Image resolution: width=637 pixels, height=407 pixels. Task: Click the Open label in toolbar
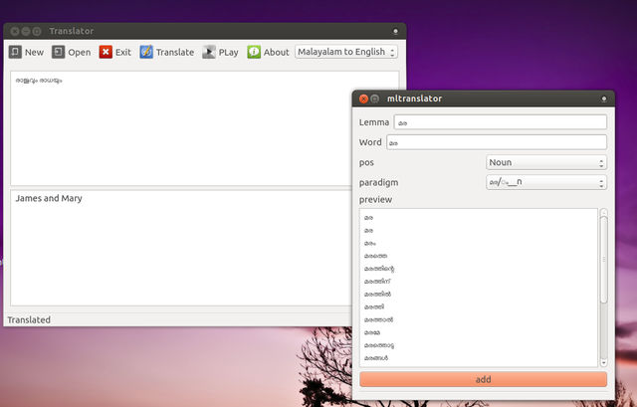tap(79, 52)
